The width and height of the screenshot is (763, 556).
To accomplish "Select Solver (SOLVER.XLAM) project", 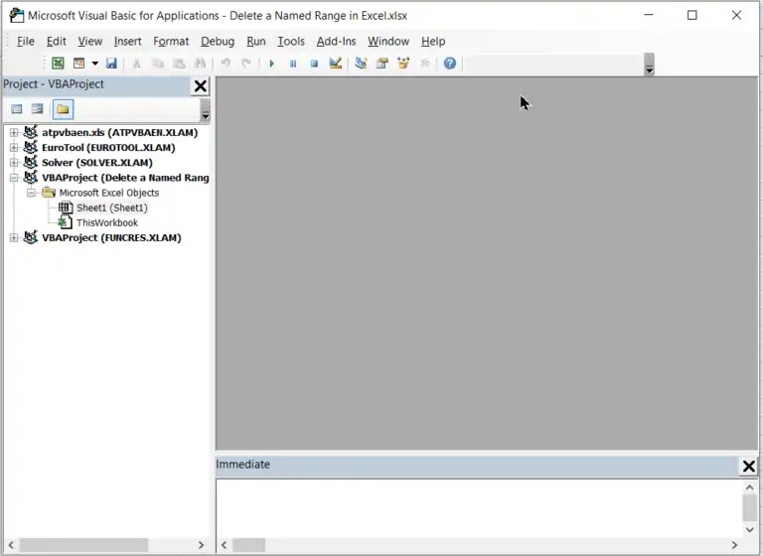I will [97, 163].
